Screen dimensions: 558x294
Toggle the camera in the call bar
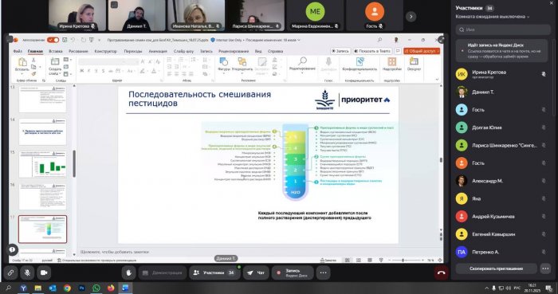44,272
